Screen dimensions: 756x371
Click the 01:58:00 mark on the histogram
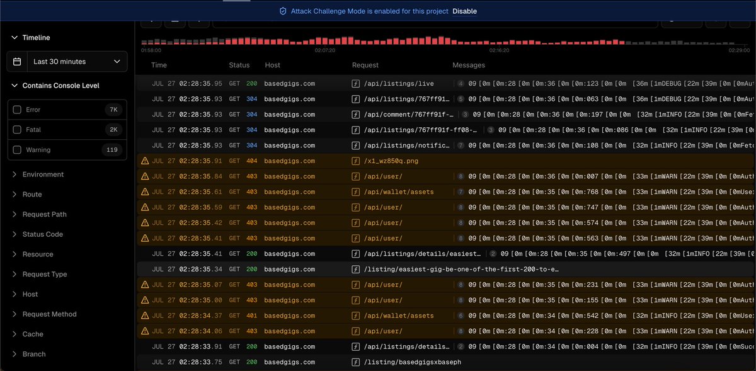(151, 50)
